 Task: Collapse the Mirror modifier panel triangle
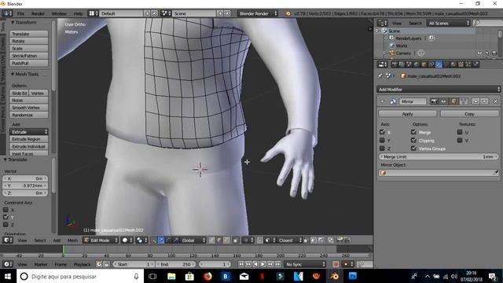coord(382,101)
